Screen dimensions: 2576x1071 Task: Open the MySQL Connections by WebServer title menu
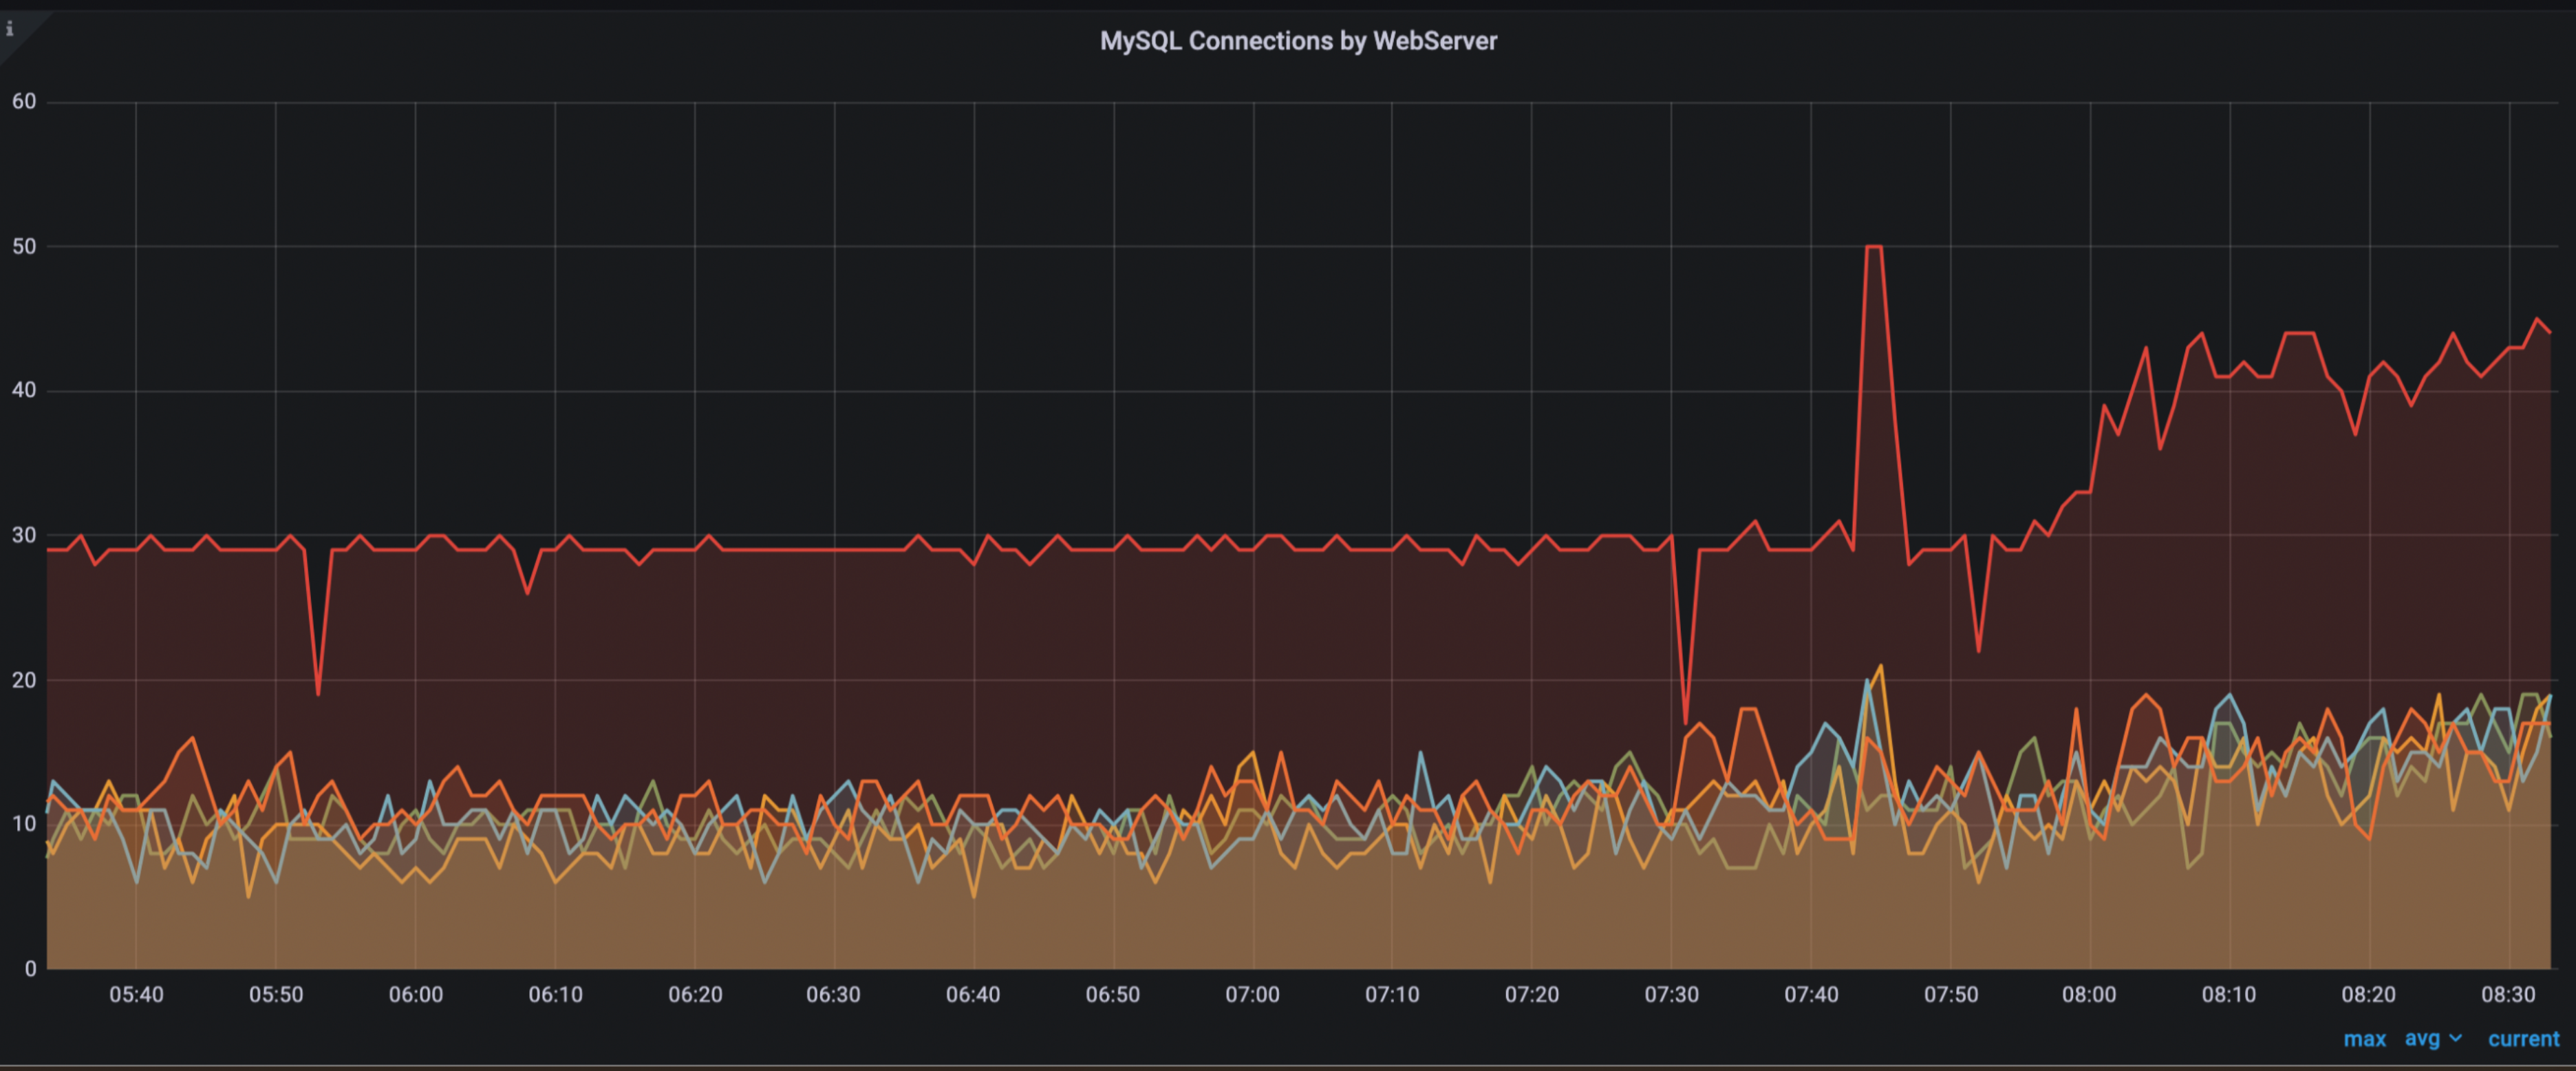tap(1298, 41)
